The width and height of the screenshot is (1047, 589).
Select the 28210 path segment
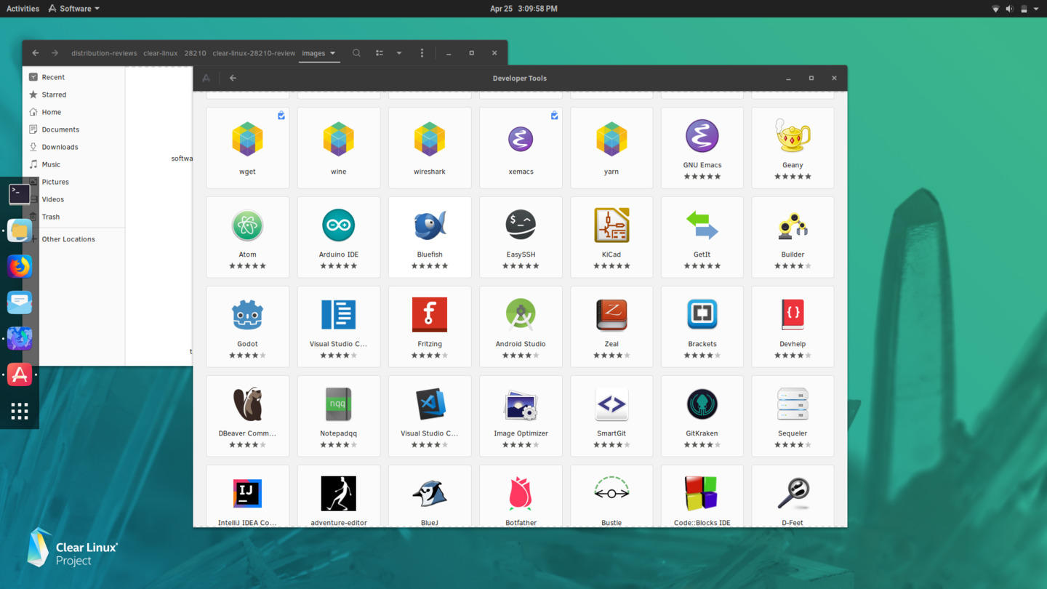(195, 53)
